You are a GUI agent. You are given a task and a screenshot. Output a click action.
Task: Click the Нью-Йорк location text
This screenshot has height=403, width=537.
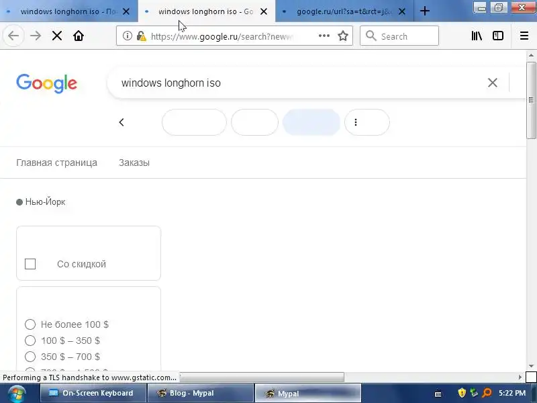pos(45,202)
